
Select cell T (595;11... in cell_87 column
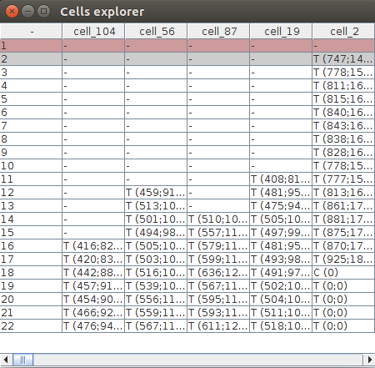pos(218,300)
